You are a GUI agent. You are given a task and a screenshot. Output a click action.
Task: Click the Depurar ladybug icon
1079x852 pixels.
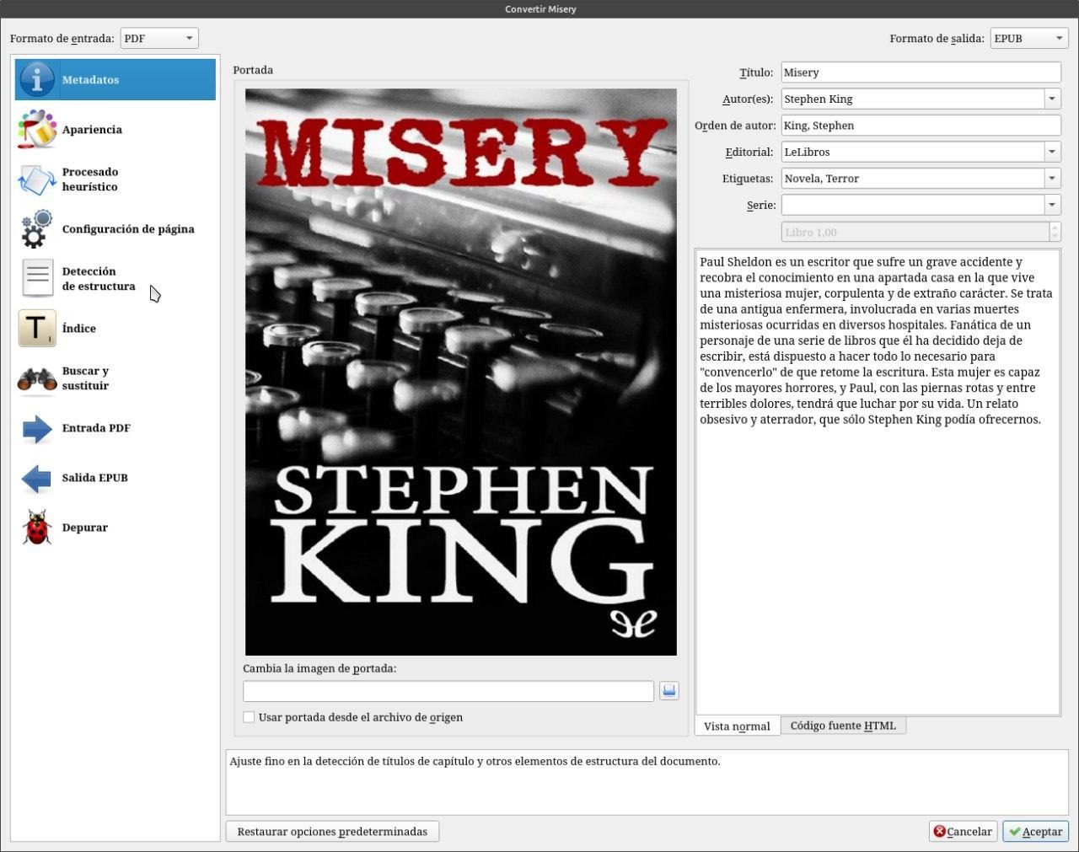pyautogui.click(x=36, y=528)
